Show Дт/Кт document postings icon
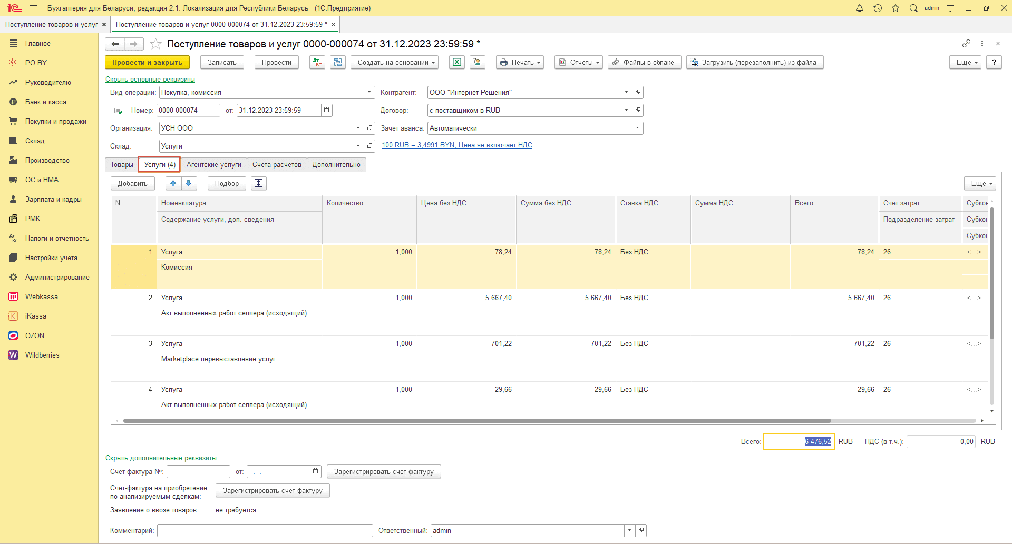The height and width of the screenshot is (544, 1012). coord(317,62)
